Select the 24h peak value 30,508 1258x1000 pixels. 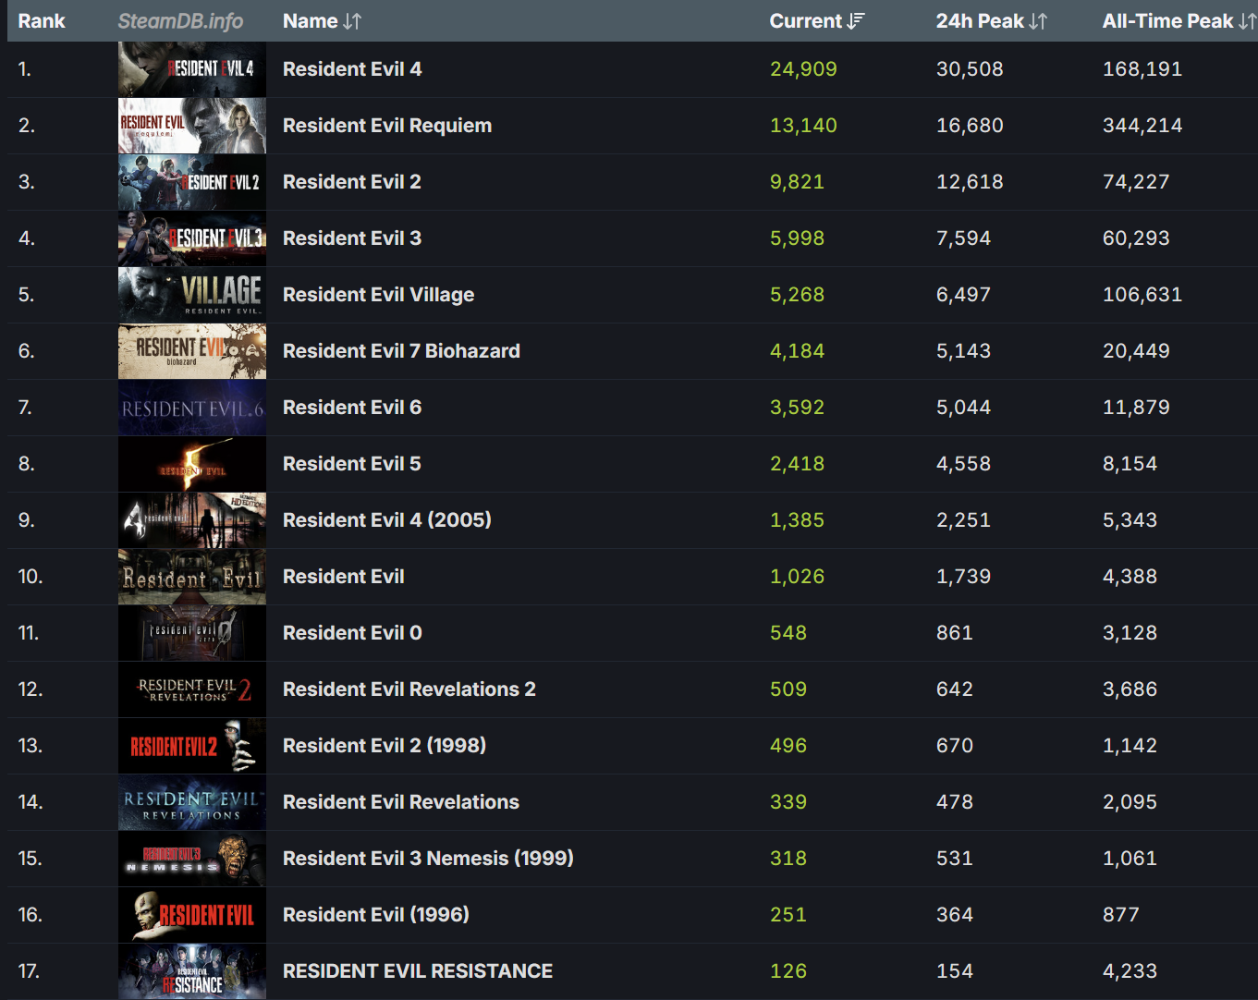(970, 69)
